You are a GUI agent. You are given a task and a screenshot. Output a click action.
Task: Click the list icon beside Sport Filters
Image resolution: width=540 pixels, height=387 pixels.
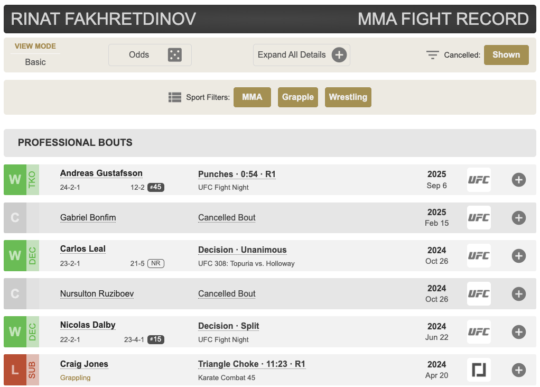pos(175,97)
